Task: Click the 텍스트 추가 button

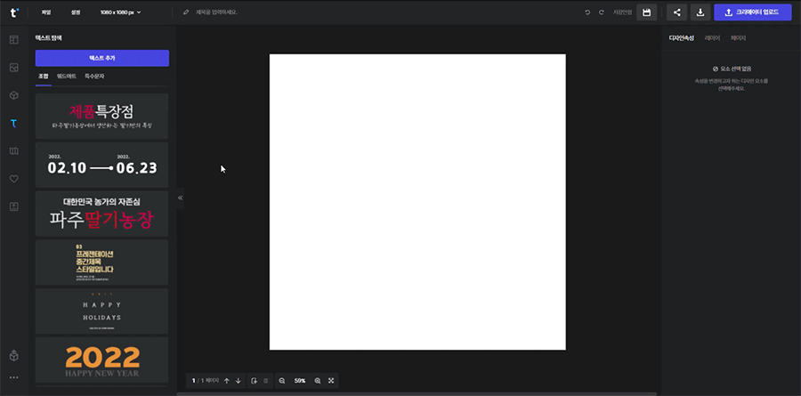Action: 101,58
